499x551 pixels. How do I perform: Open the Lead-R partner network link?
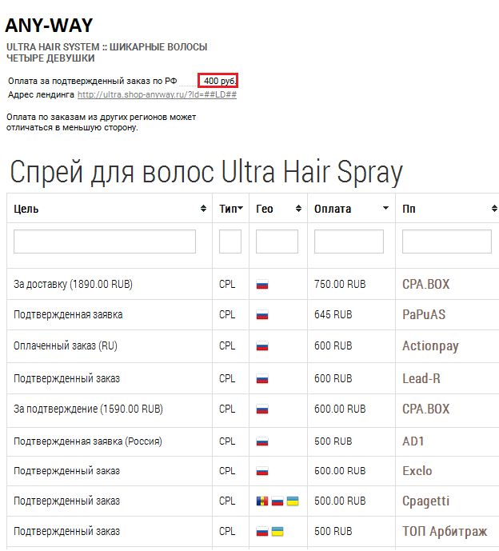pos(421,378)
